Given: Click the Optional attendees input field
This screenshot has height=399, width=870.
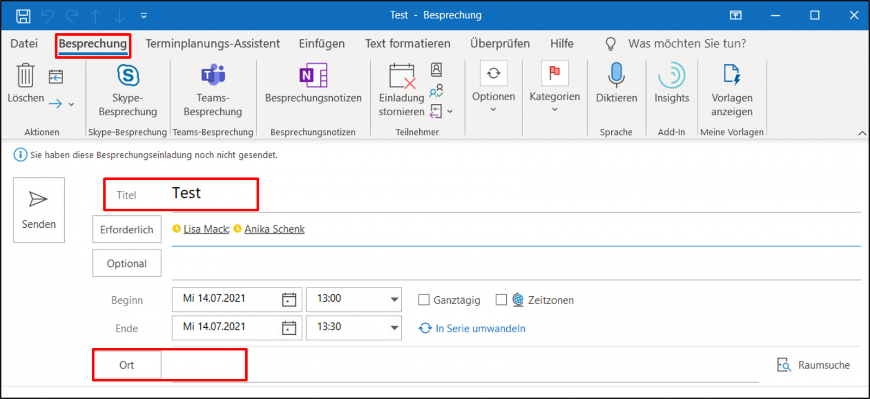Looking at the screenshot, I should tap(516, 265).
